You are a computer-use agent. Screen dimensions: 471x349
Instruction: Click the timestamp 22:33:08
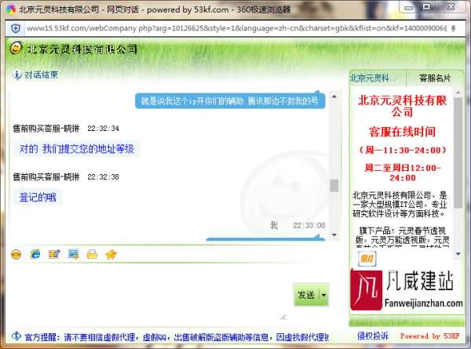(x=309, y=225)
